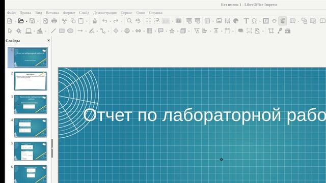This screenshot has height=183, width=326.
Task: Toggle the master slide view
Action: [x=178, y=21]
